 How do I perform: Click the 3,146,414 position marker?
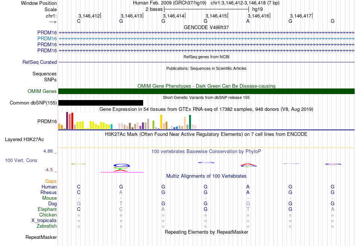174,16
